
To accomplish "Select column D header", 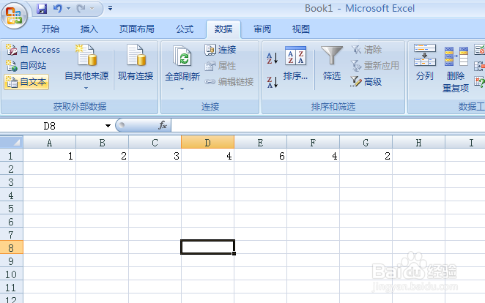I will point(207,143).
